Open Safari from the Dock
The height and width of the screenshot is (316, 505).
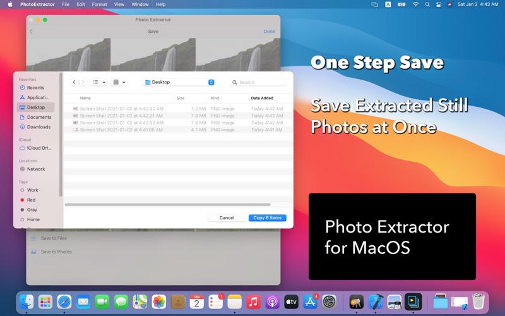64,302
